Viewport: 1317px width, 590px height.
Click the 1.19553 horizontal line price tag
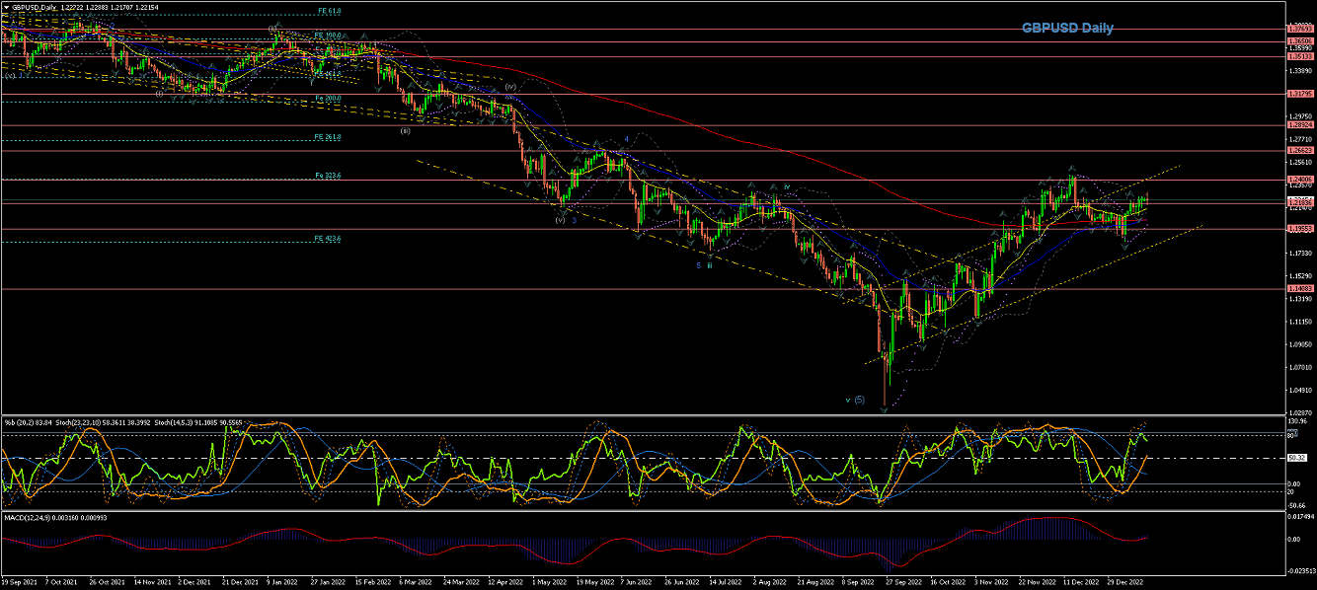[x=1299, y=228]
